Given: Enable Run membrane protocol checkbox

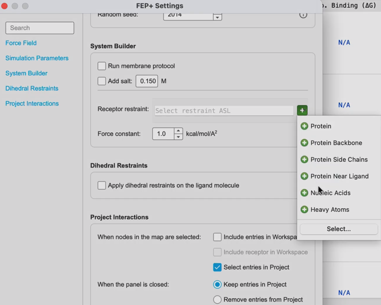Looking at the screenshot, I should [x=102, y=66].
